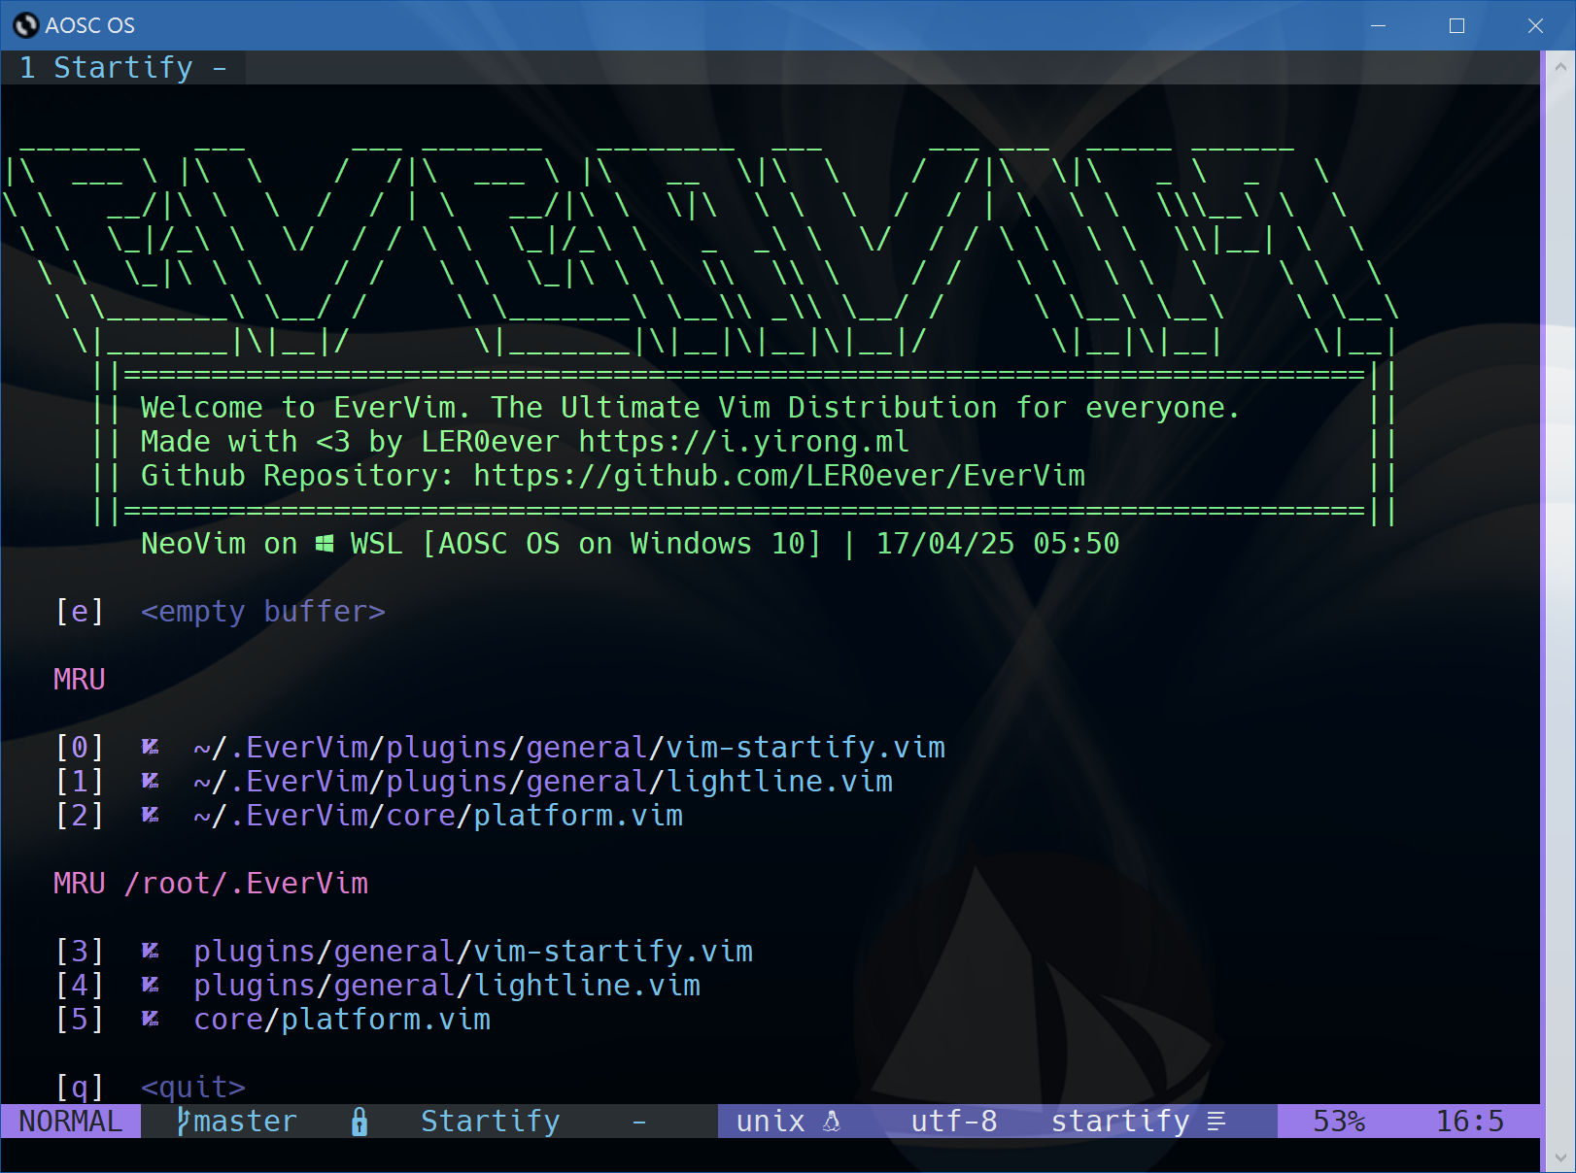Click the MRU section header
1576x1173 pixels.
80,680
